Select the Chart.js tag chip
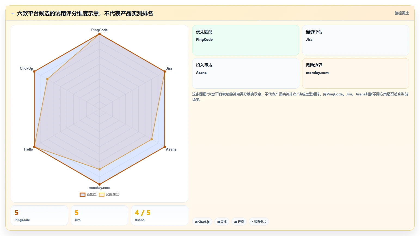Image resolution: width=420 pixels, height=236 pixels. (x=202, y=222)
